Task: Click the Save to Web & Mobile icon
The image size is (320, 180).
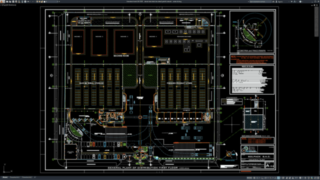Action: [22, 1]
